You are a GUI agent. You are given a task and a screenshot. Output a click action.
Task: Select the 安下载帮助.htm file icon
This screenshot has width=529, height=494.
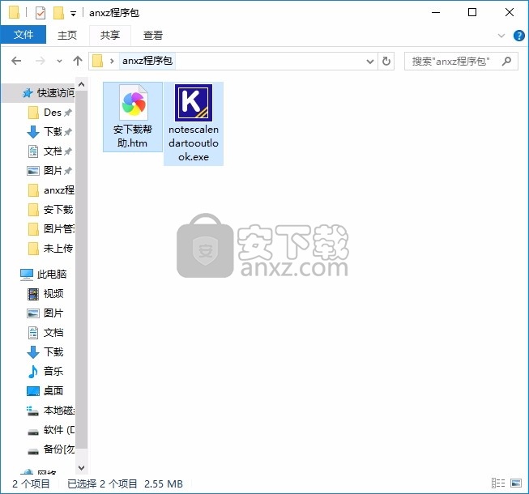pos(133,103)
